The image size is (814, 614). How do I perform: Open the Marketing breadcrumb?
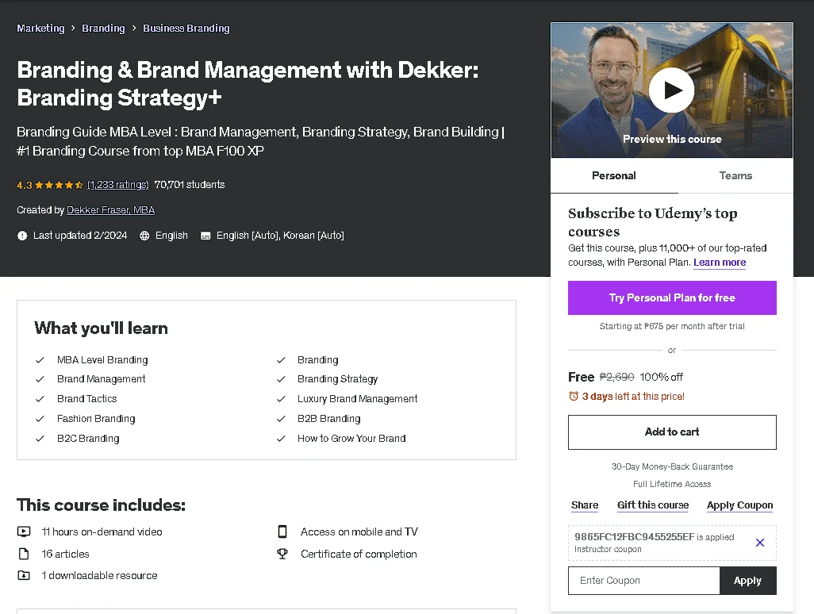tap(40, 28)
